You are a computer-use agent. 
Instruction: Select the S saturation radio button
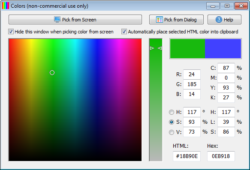(x=172, y=122)
